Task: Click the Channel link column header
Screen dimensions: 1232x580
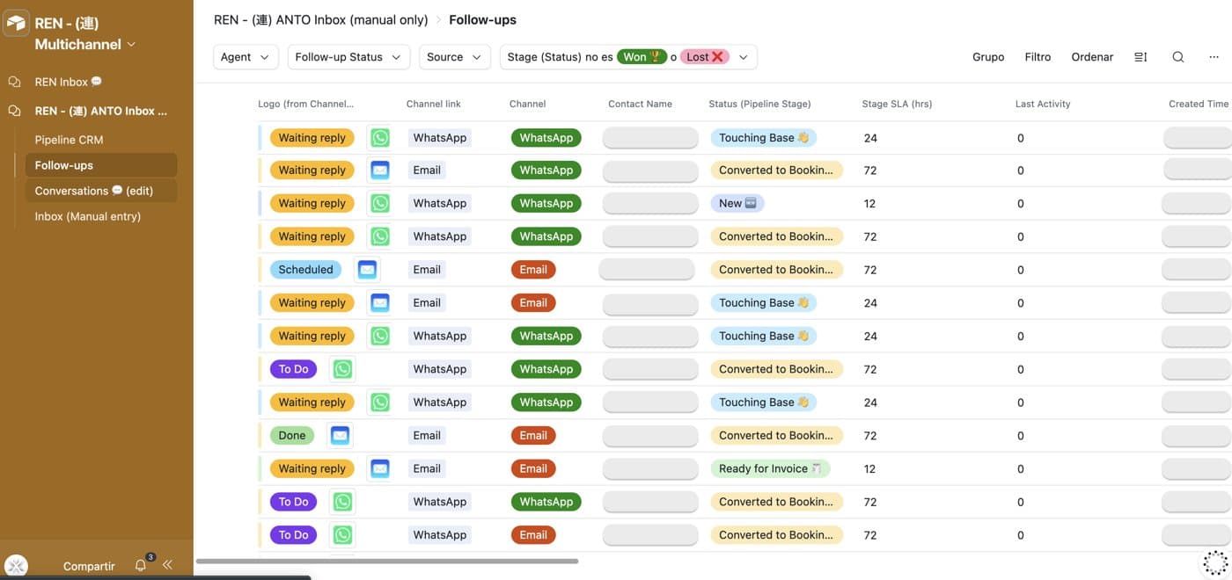Action: 433,104
